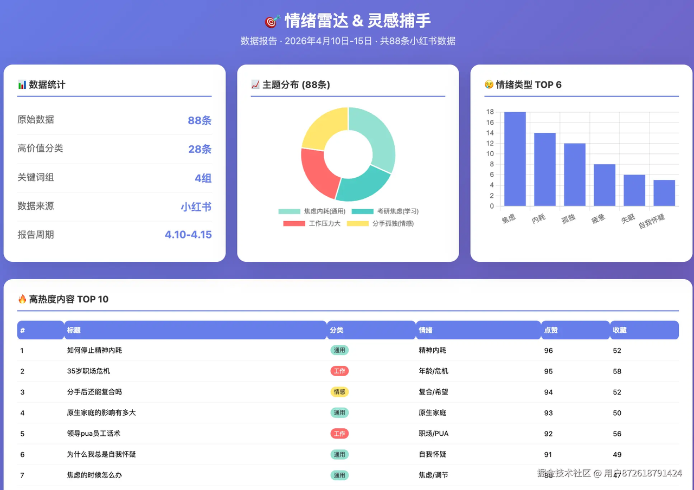Sort by the 点赞 column header
The height and width of the screenshot is (490, 694).
(x=575, y=330)
